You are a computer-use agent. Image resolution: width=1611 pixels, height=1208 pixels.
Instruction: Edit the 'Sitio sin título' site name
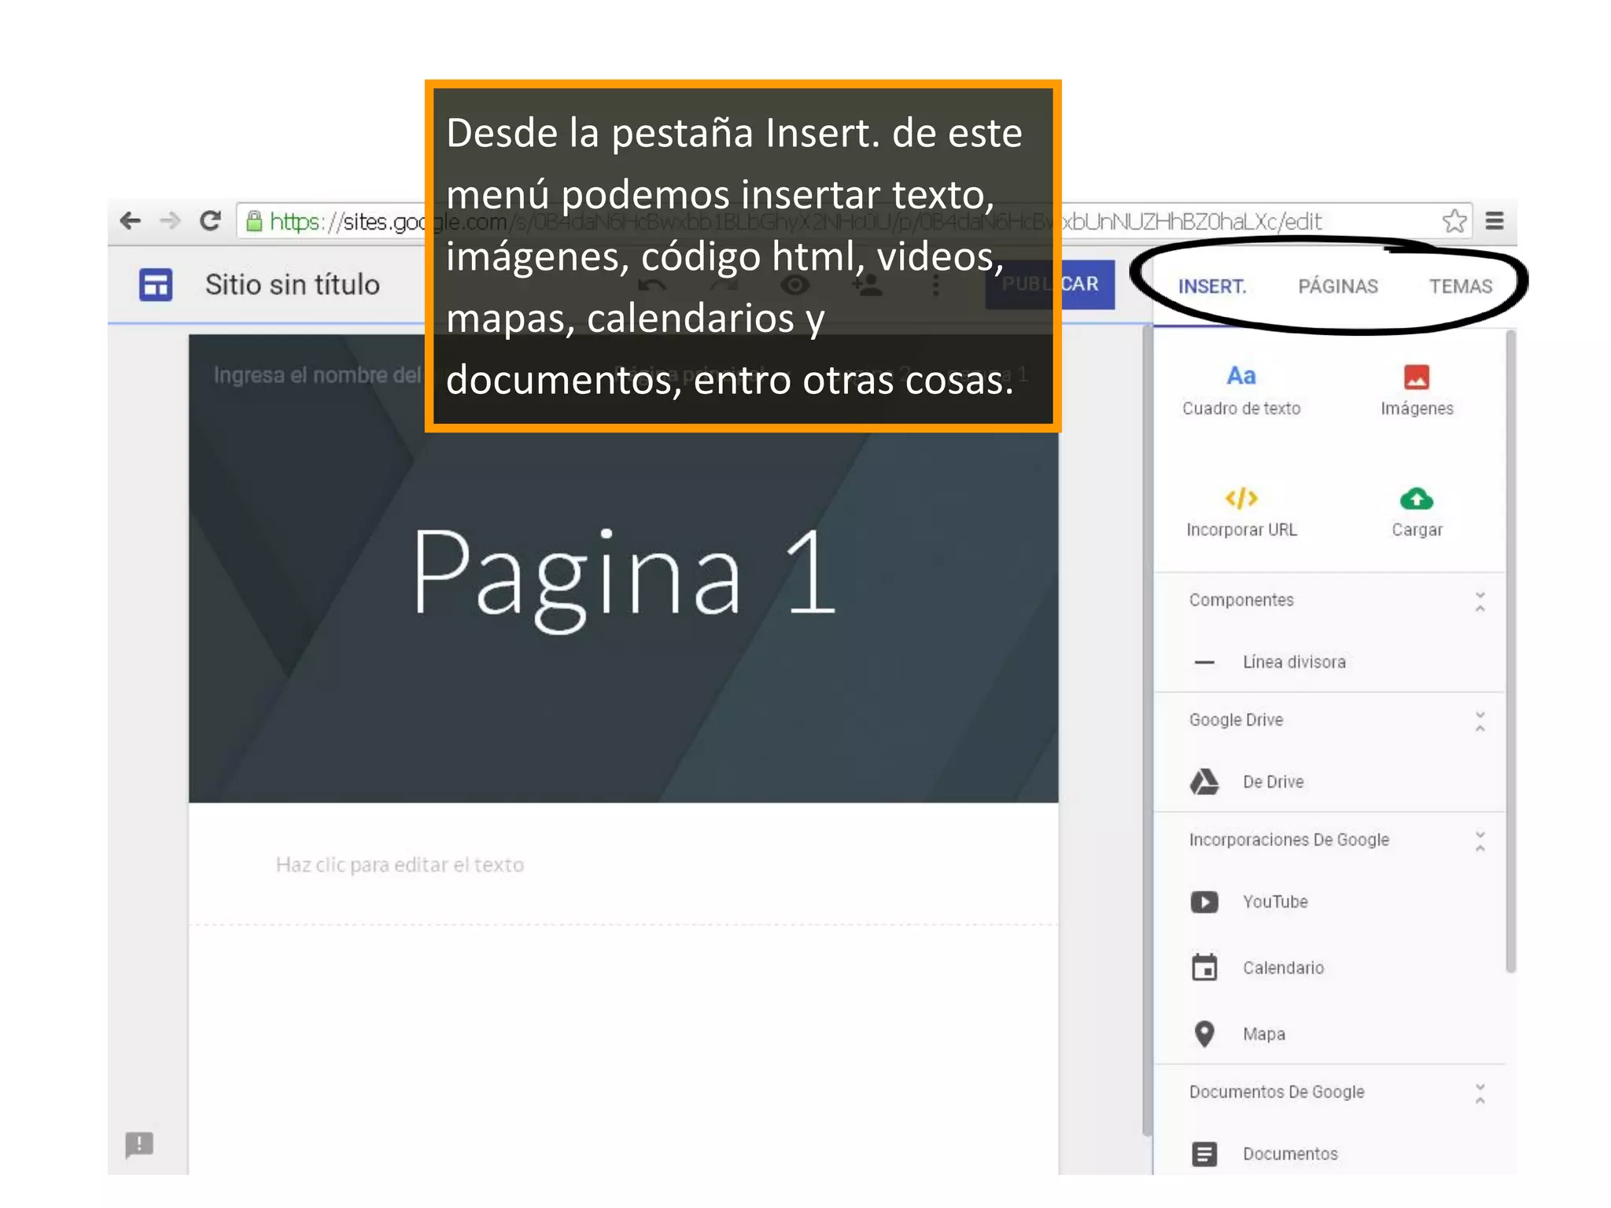pyautogui.click(x=293, y=285)
